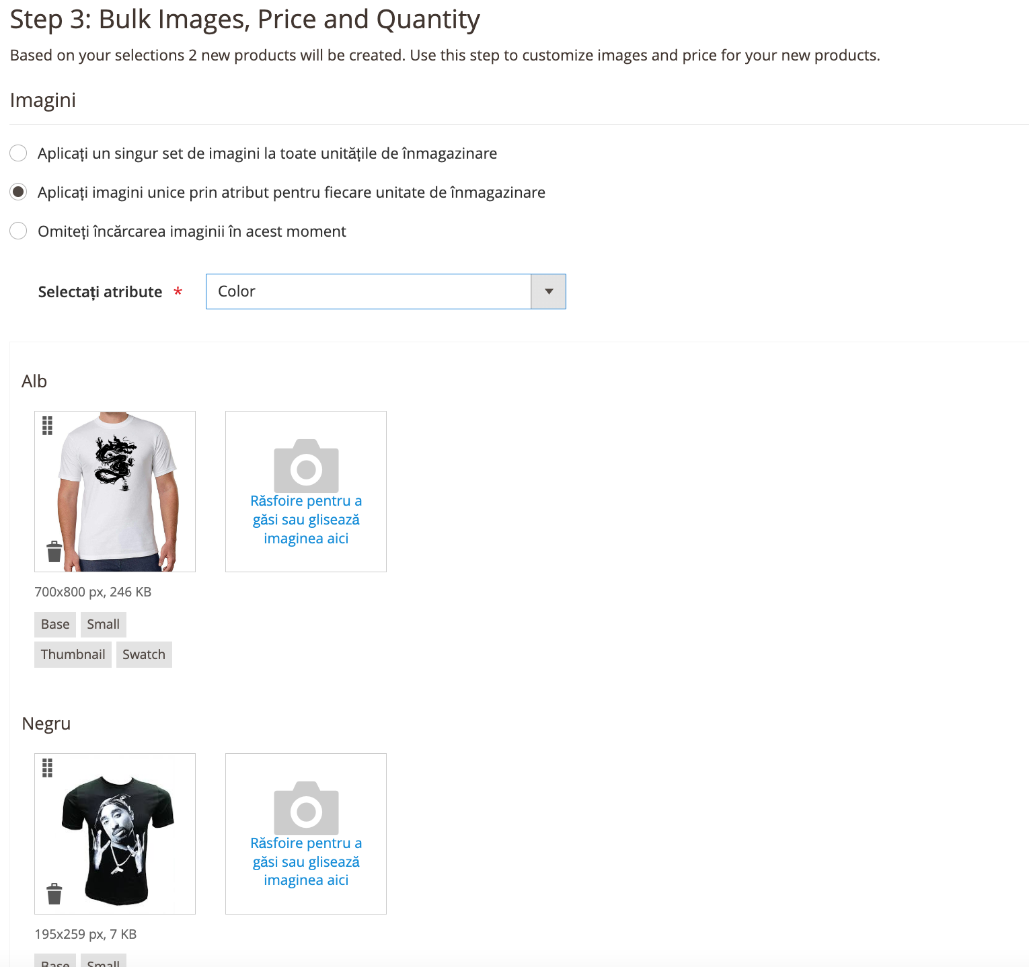The height and width of the screenshot is (967, 1029).
Task: Select unique images by attribute option
Action: coord(18,192)
